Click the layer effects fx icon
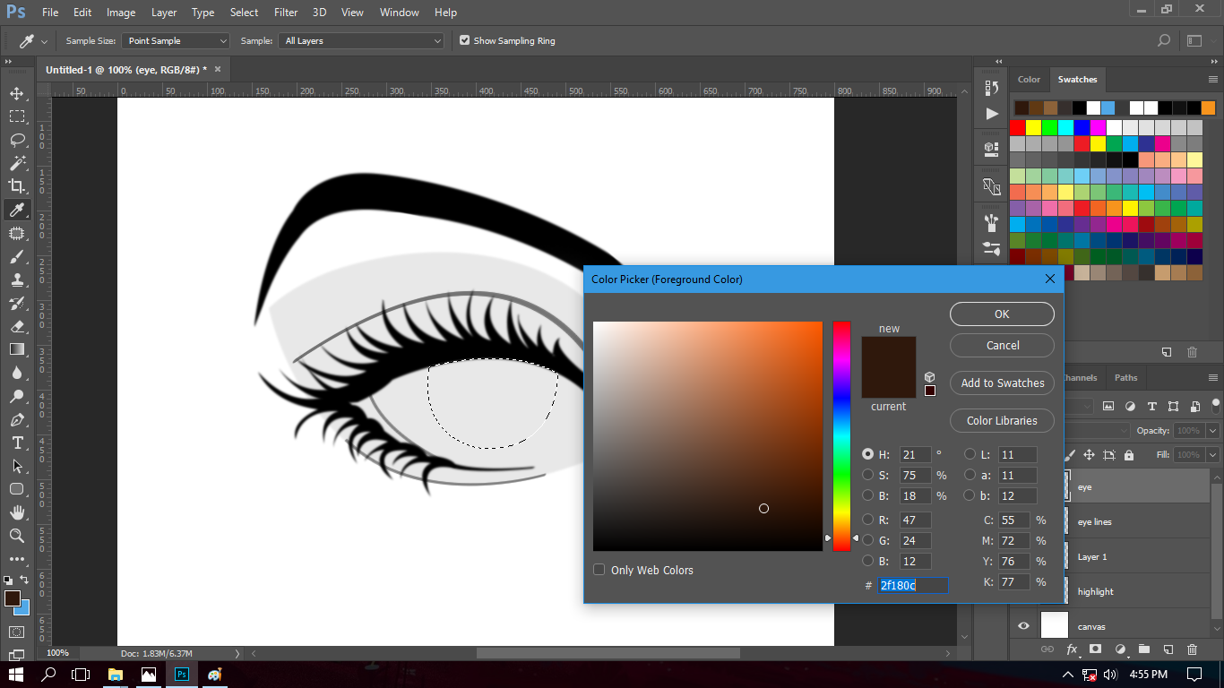This screenshot has width=1224, height=688. (1072, 649)
